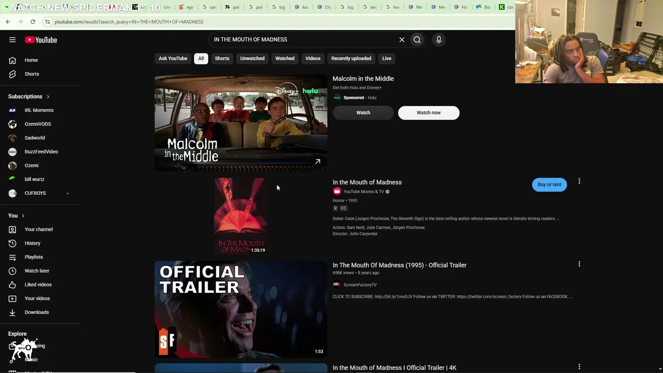Image resolution: width=663 pixels, height=373 pixels.
Task: Click the YouTube logo
Action: [41, 40]
